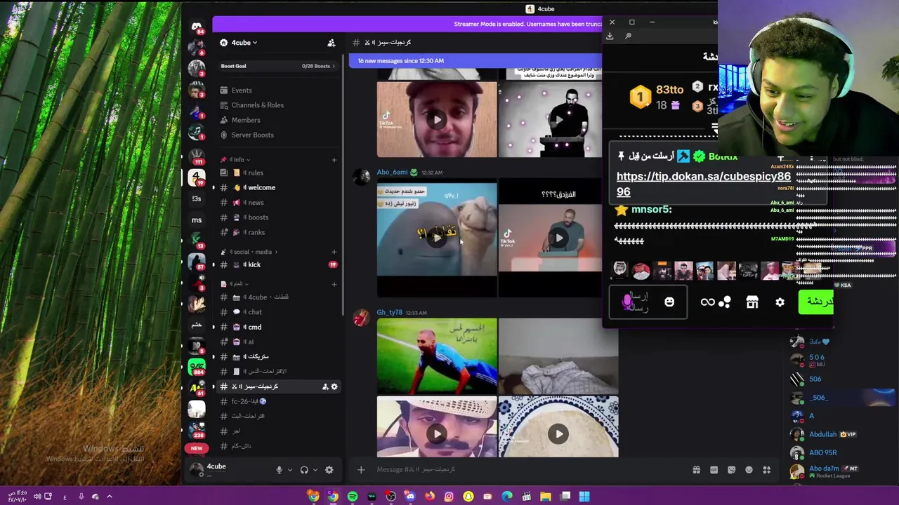
Task: Play the dolphin and camel video
Action: point(437,238)
